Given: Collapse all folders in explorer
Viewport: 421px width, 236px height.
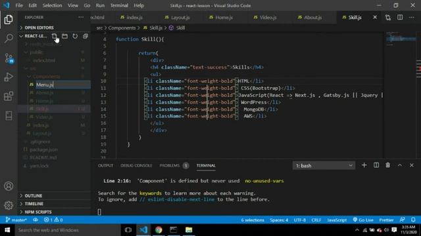Looking at the screenshot, I should (86, 36).
